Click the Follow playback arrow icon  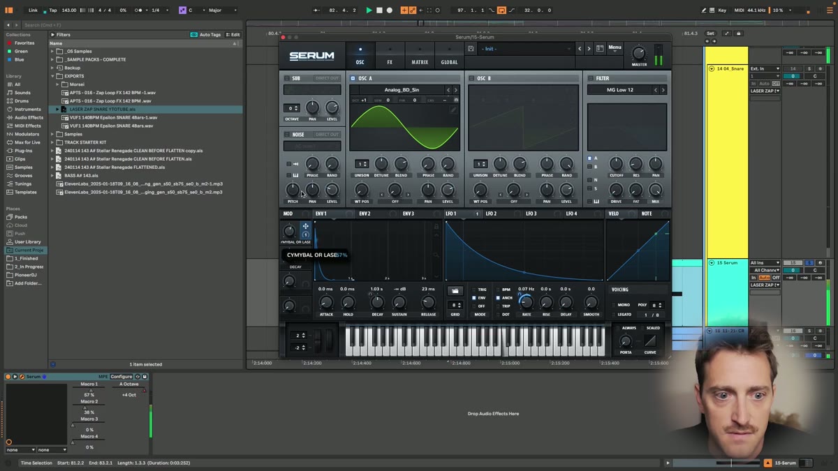[317, 10]
